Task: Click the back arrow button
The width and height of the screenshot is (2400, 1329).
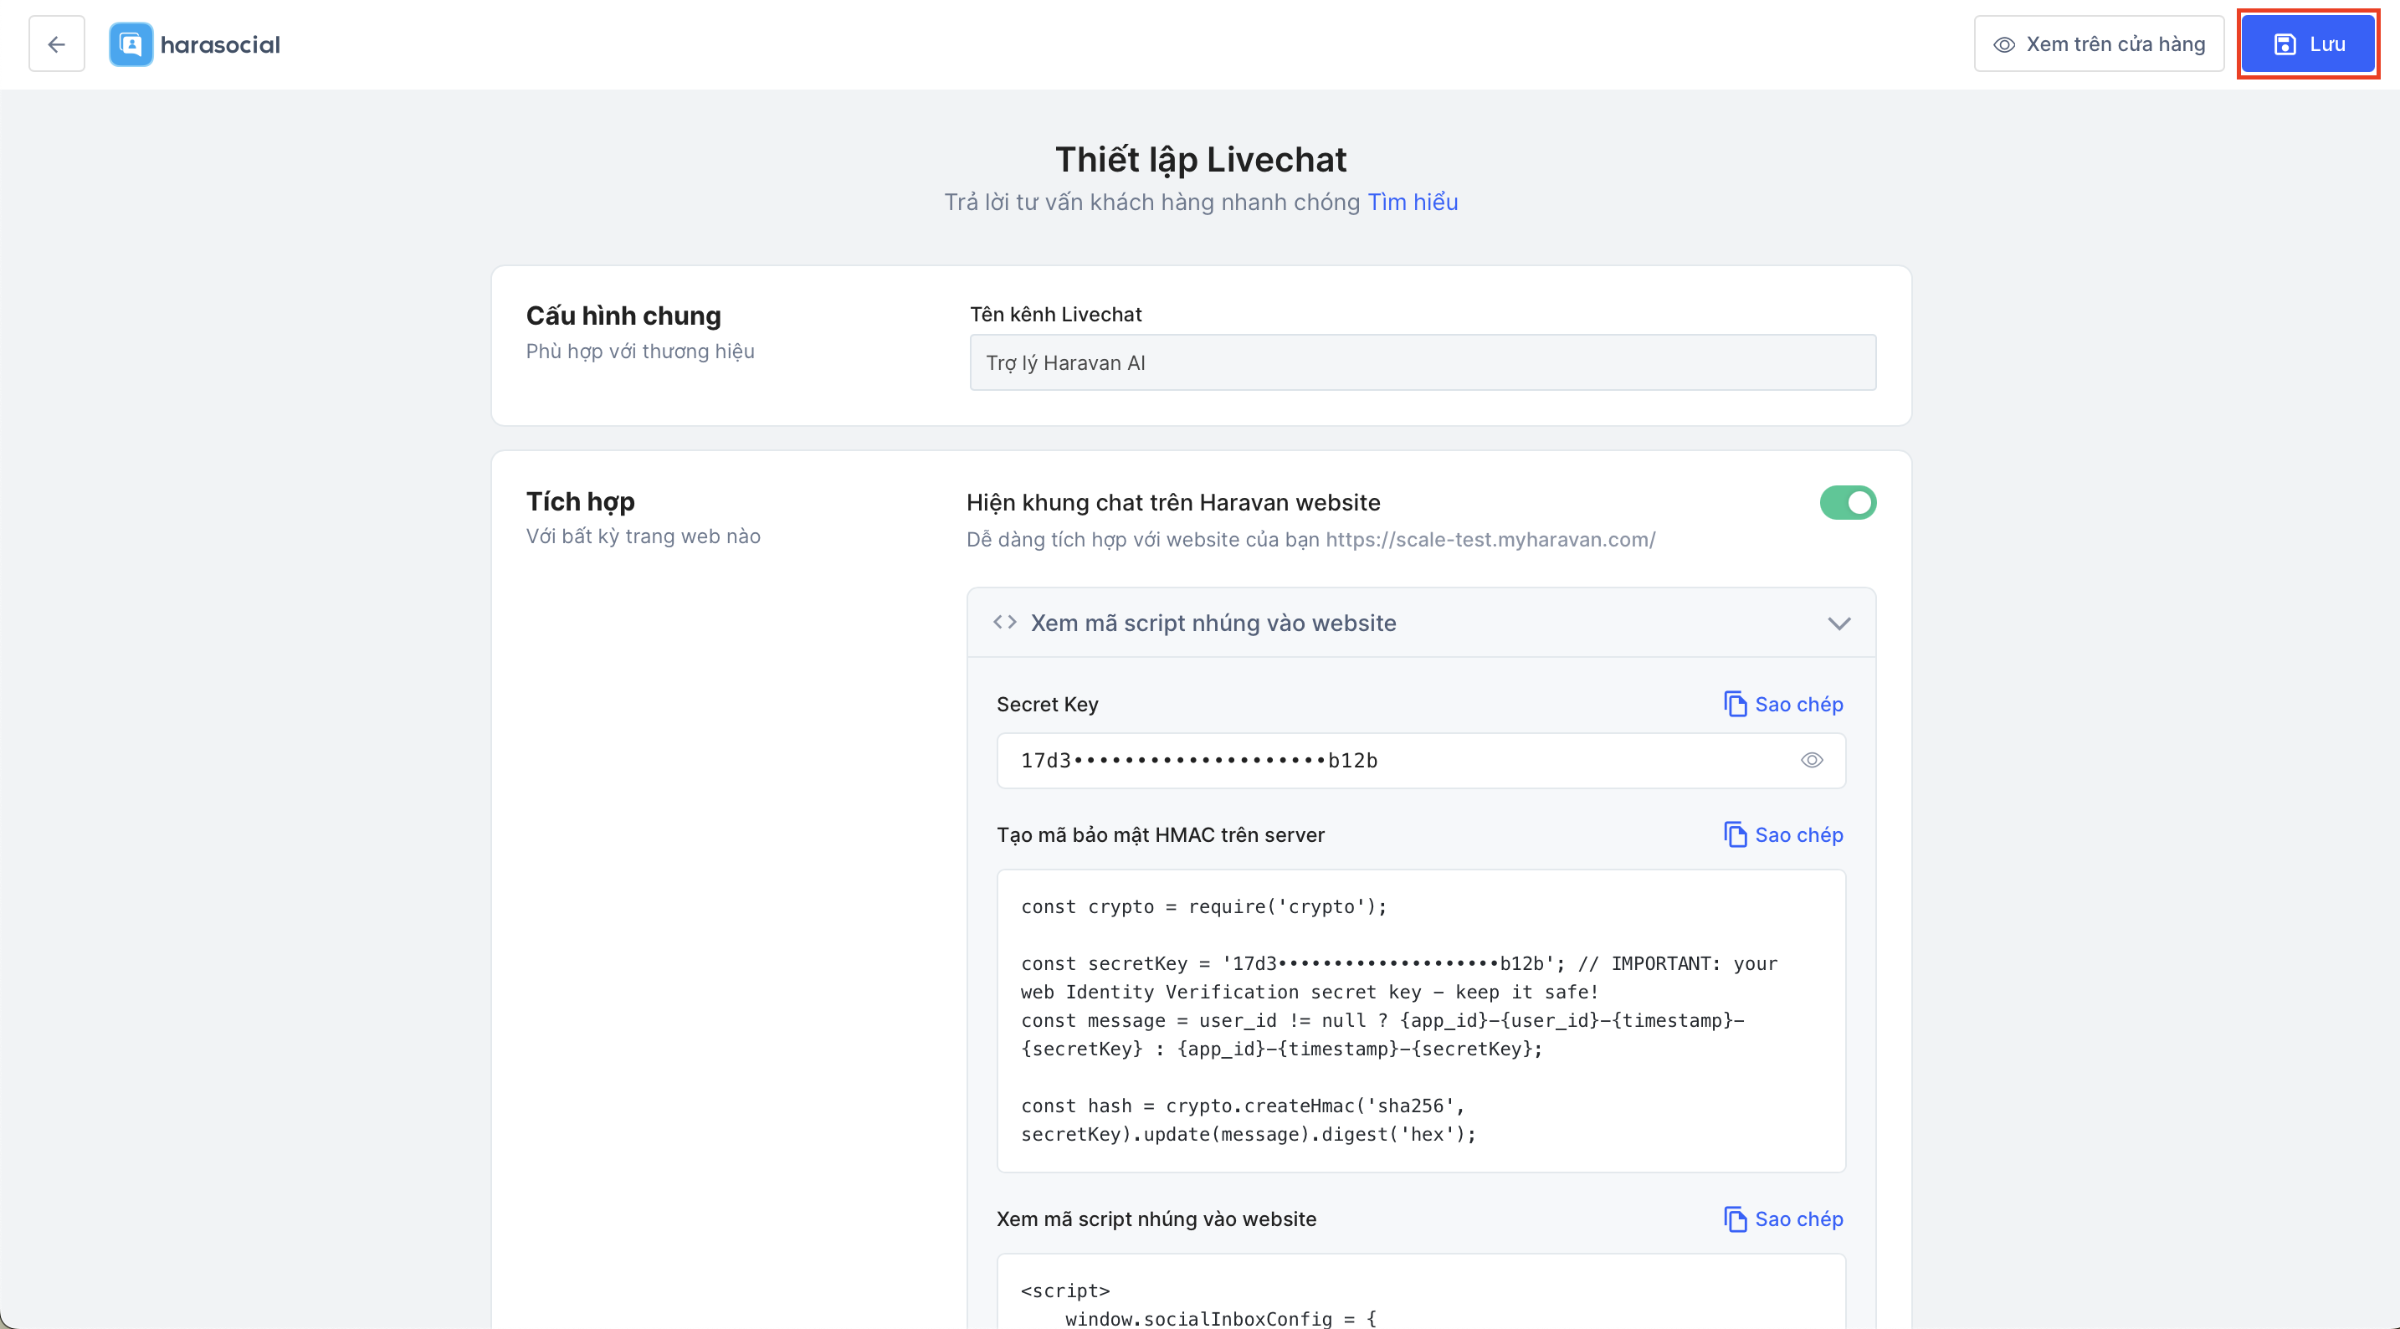Action: [56, 44]
